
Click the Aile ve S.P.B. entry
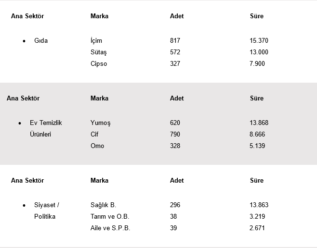(x=110, y=228)
